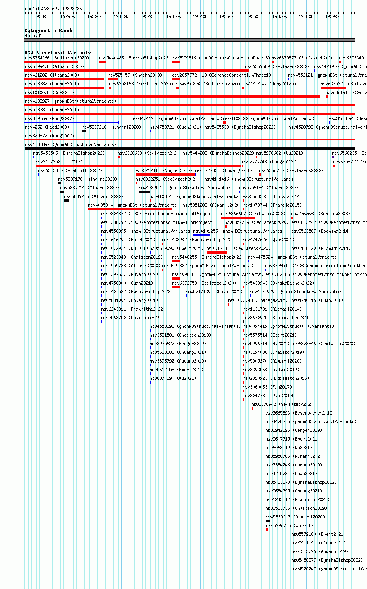Select nsv5996715 (Wu2021) label
Image resolution: width=367 pixels, height=589 pixels.
(290, 525)
